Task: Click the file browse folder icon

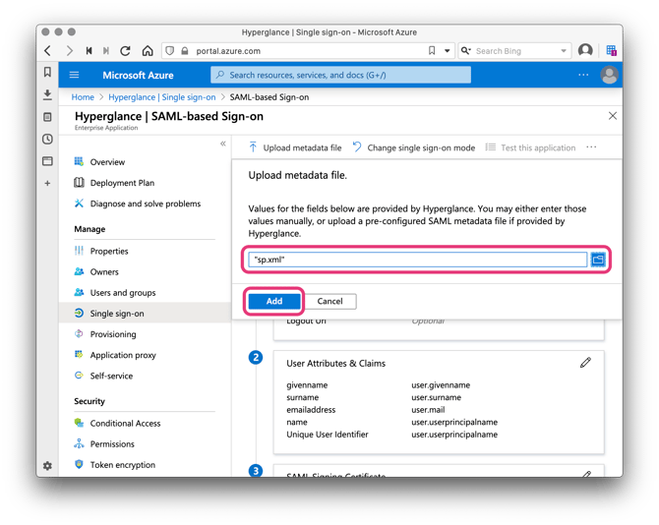Action: [597, 260]
